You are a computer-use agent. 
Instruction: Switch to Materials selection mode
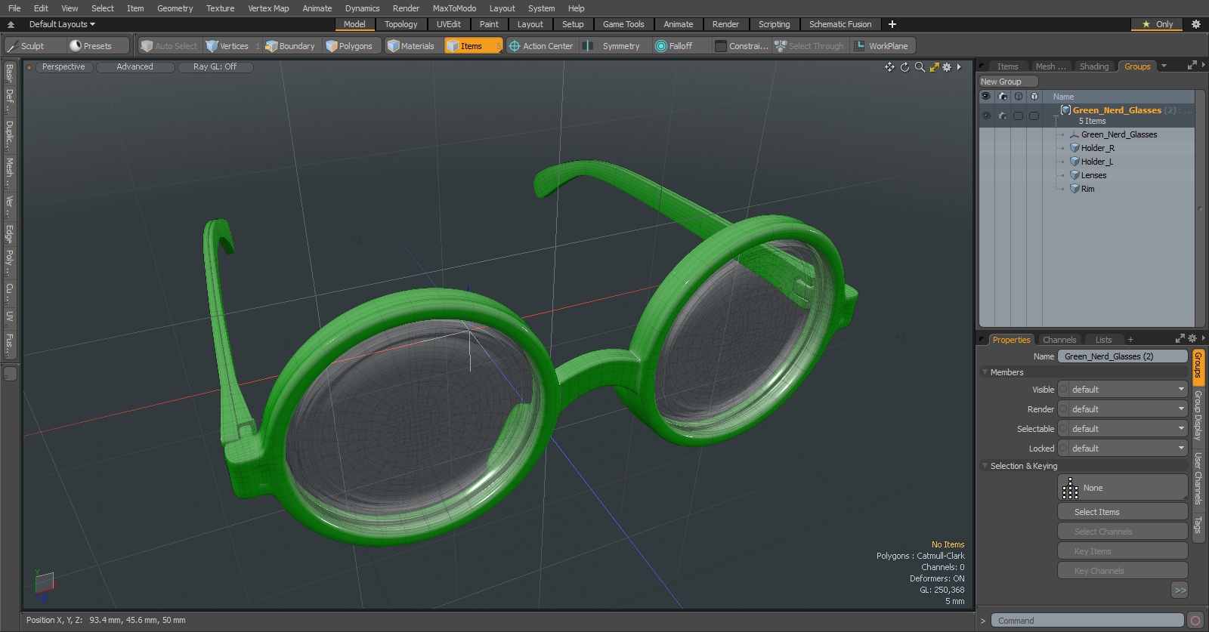[x=411, y=46]
